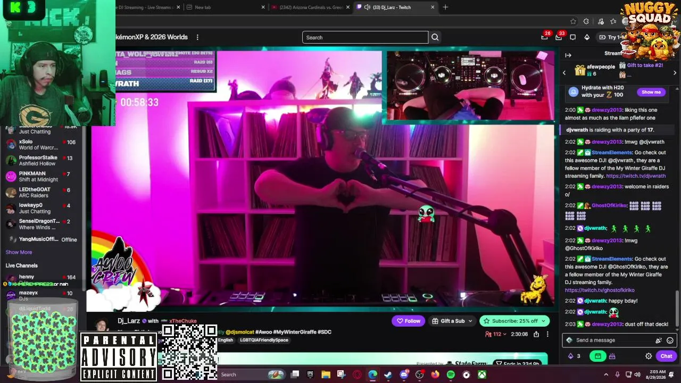Open PiNKMAhN's Shift at Midnight channel
681x383 pixels.
tap(41, 177)
